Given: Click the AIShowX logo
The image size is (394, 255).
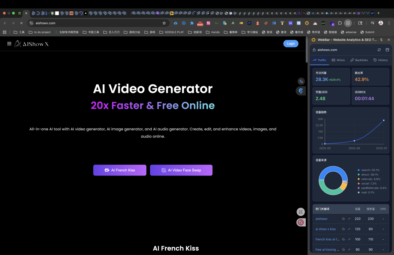Looking at the screenshot, I should point(31,44).
